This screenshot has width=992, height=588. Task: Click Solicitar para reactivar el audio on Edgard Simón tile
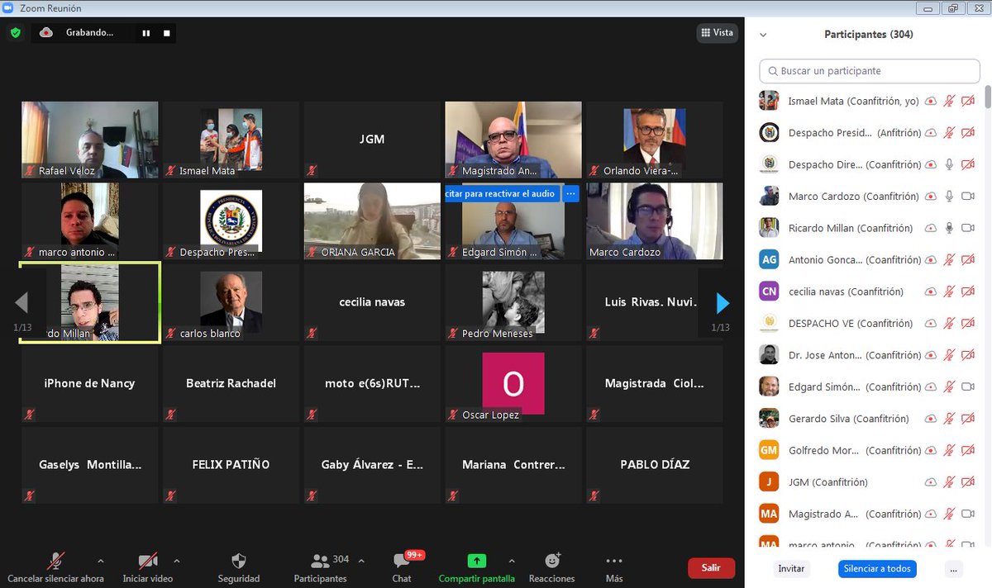coord(501,193)
